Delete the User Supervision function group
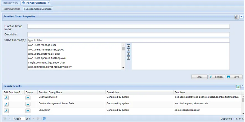Viewport: 245px width, 122px height. (x=28, y=98)
